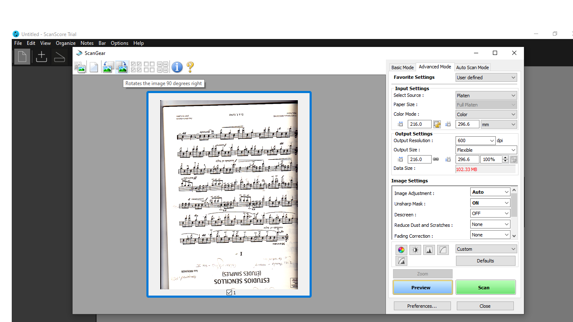Click the output height field in Output Settings

tap(467, 159)
